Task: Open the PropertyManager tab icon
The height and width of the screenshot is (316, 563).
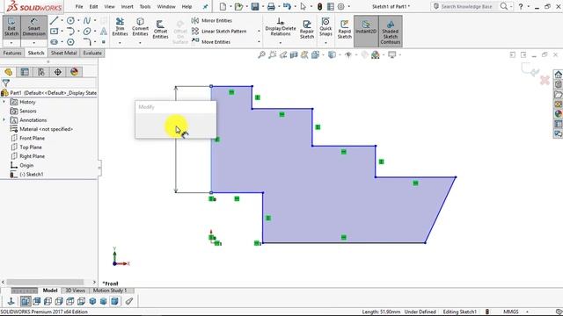Action: pyautogui.click(x=25, y=72)
